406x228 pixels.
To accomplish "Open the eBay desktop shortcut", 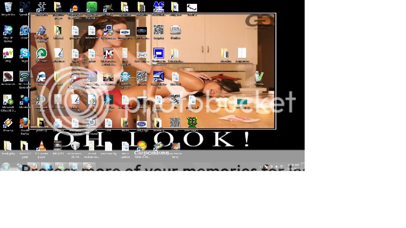I will pos(8,53).
